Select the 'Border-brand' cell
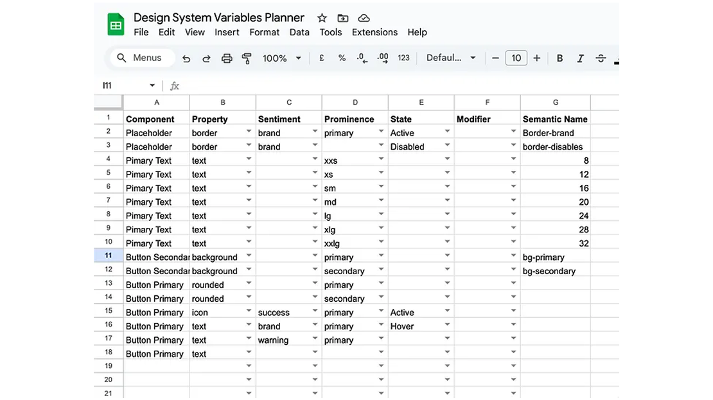Screen dimensions: 713x400 coord(555,133)
